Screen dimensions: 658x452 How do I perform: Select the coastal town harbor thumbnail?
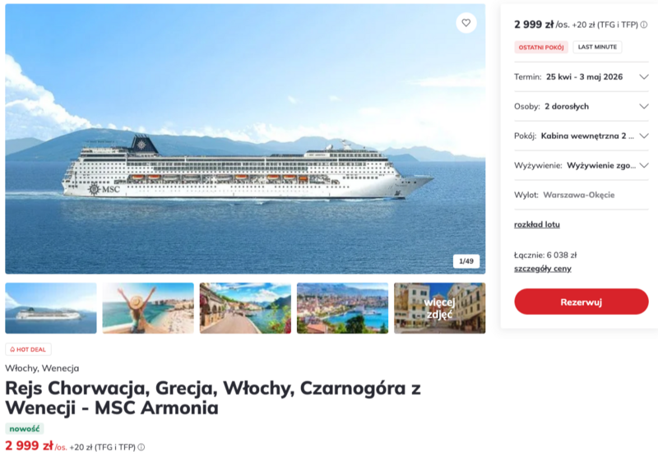pos(342,308)
